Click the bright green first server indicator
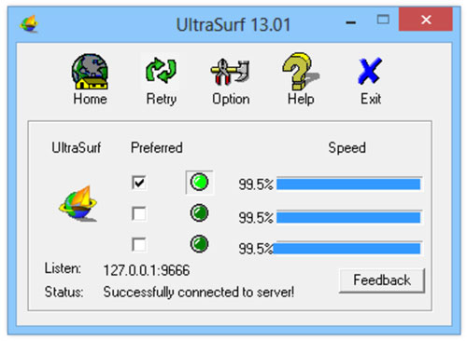This screenshot has height=341, width=467. pyautogui.click(x=199, y=183)
